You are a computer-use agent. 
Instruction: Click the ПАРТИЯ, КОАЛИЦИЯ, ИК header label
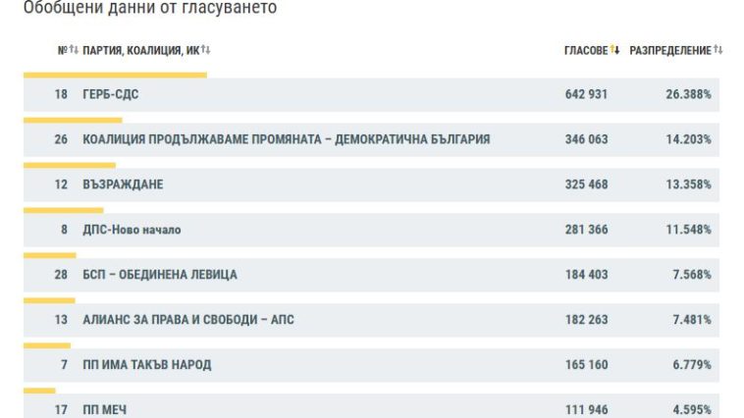[x=140, y=50]
